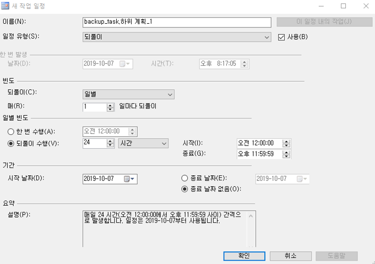Open the 일정 유형 dropdown showing 되풀이

pyautogui.click(x=177, y=37)
